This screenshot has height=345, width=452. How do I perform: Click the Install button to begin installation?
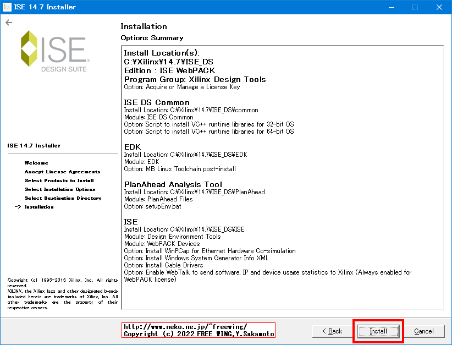[378, 331]
